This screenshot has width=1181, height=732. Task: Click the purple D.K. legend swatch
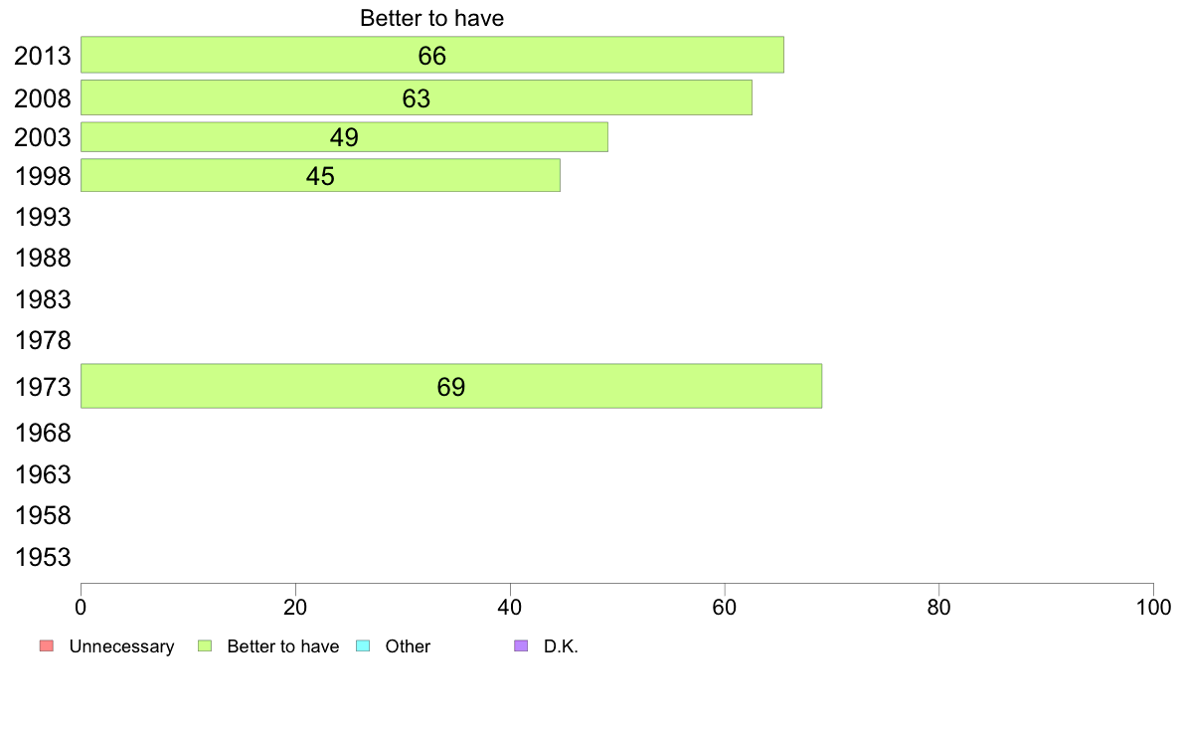click(x=521, y=646)
